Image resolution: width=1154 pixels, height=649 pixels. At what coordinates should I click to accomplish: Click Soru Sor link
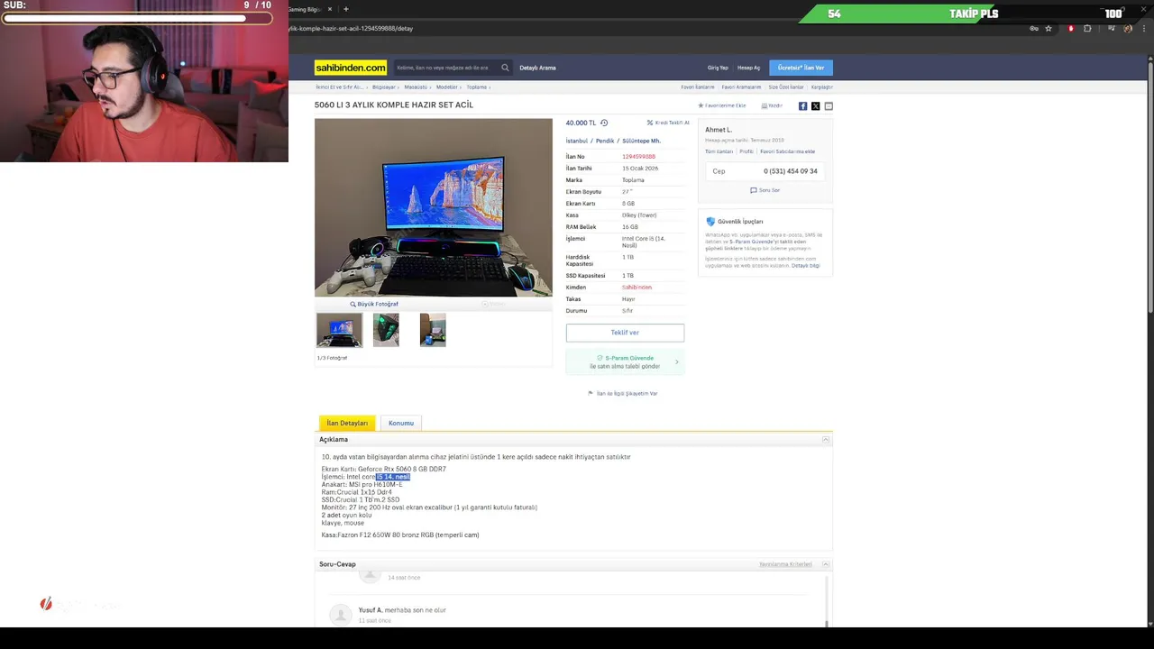coord(765,190)
